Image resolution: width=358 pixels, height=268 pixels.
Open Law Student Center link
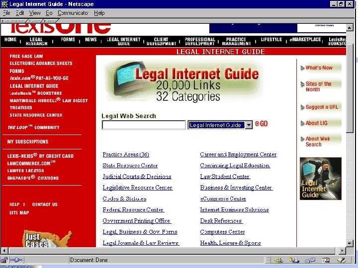225,177
